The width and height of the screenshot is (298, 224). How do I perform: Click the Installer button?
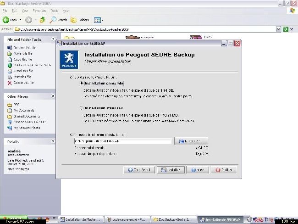click(171, 170)
